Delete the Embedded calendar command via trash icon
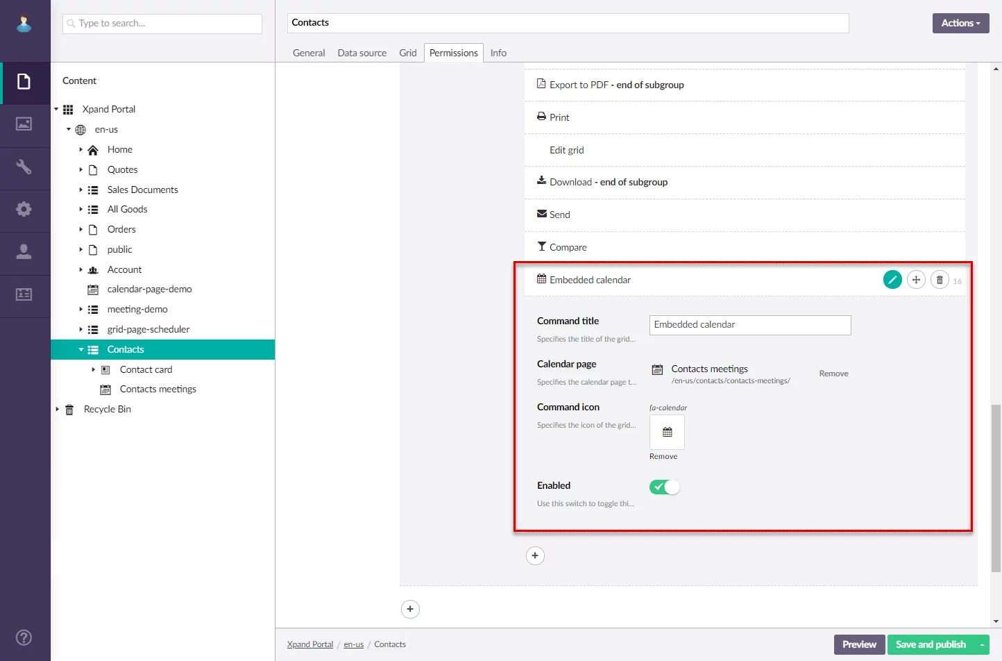Image resolution: width=1002 pixels, height=661 pixels. click(x=940, y=280)
